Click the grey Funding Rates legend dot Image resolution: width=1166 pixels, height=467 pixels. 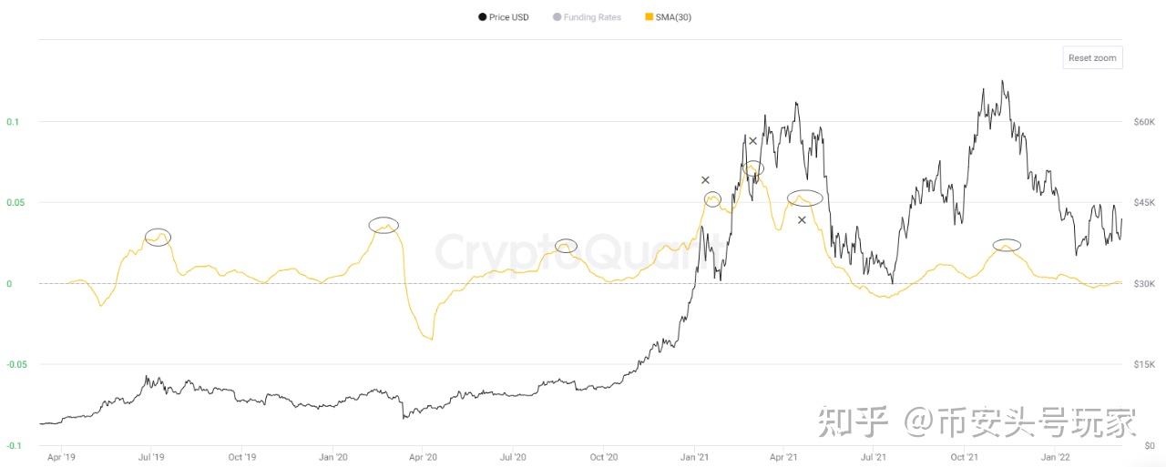(557, 17)
